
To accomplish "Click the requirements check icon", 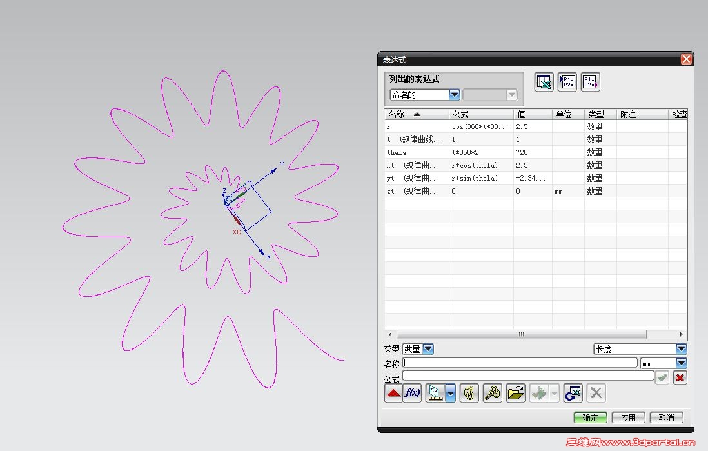I will (x=539, y=393).
